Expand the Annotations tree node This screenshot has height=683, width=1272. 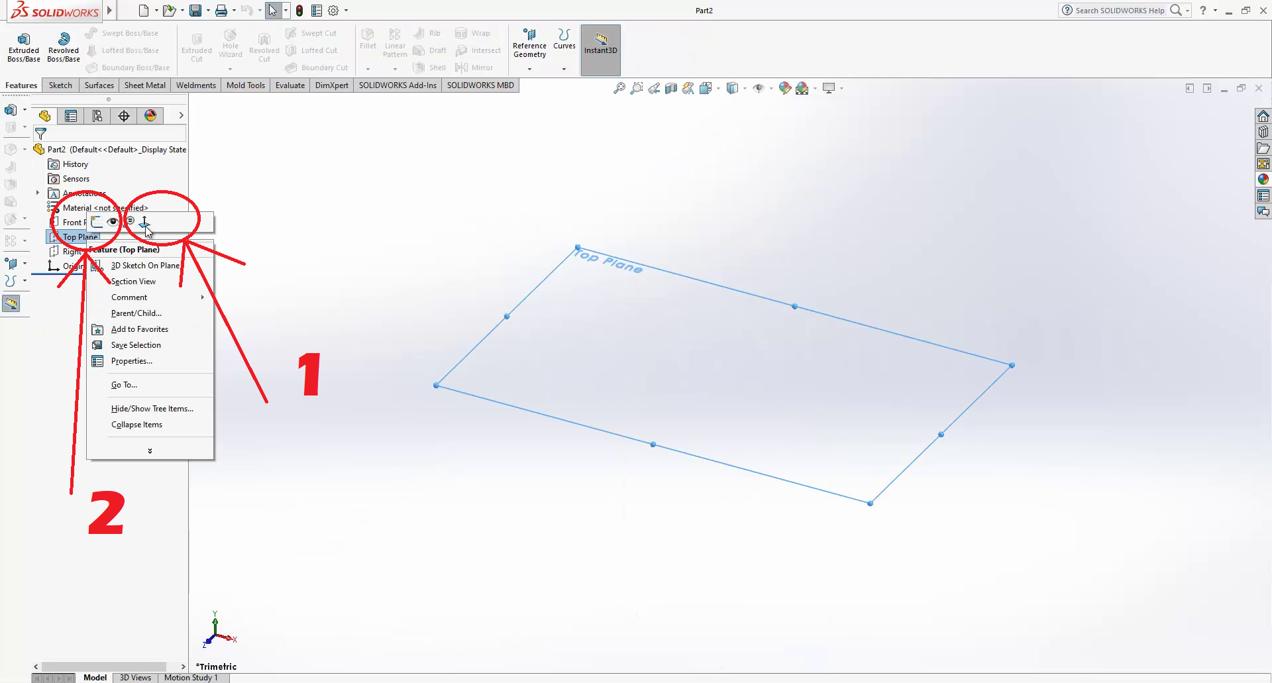[38, 193]
